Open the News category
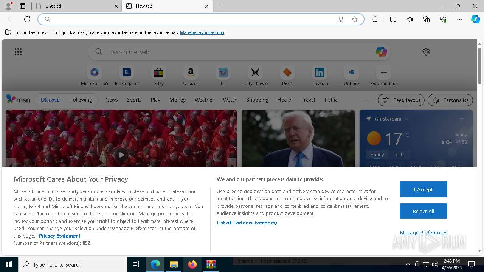The width and height of the screenshot is (484, 272). [x=112, y=100]
